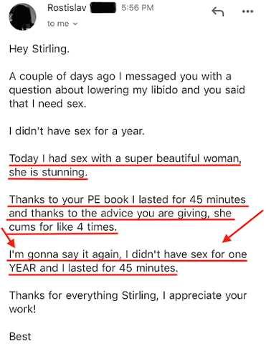Image resolution: width=266 pixels, height=344 pixels.
Task: Expand recipient details chevron beside "to me"
Action: [x=75, y=24]
